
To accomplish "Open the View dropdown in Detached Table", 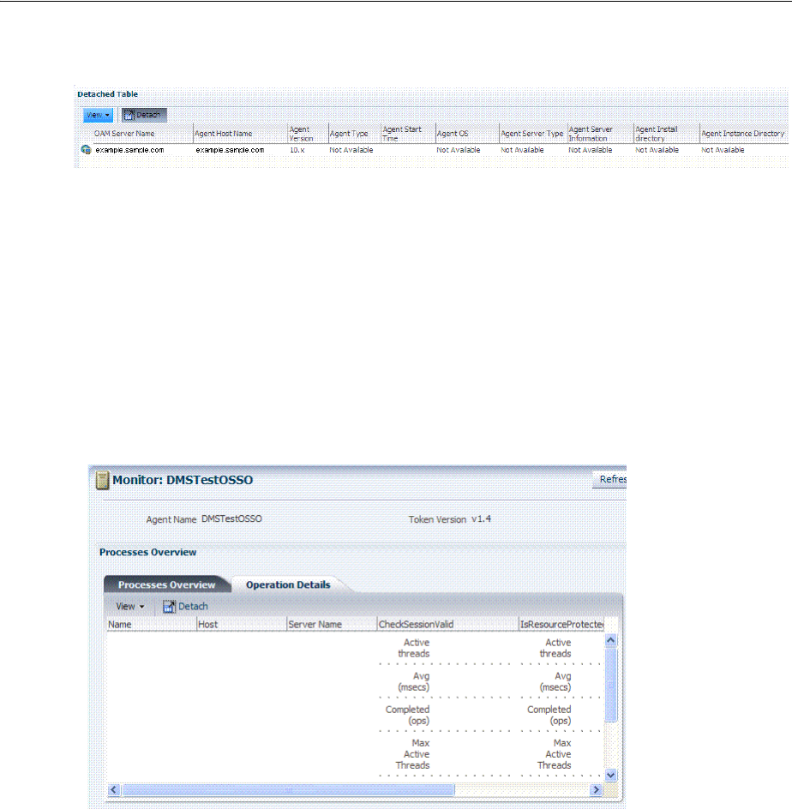I will [98, 115].
